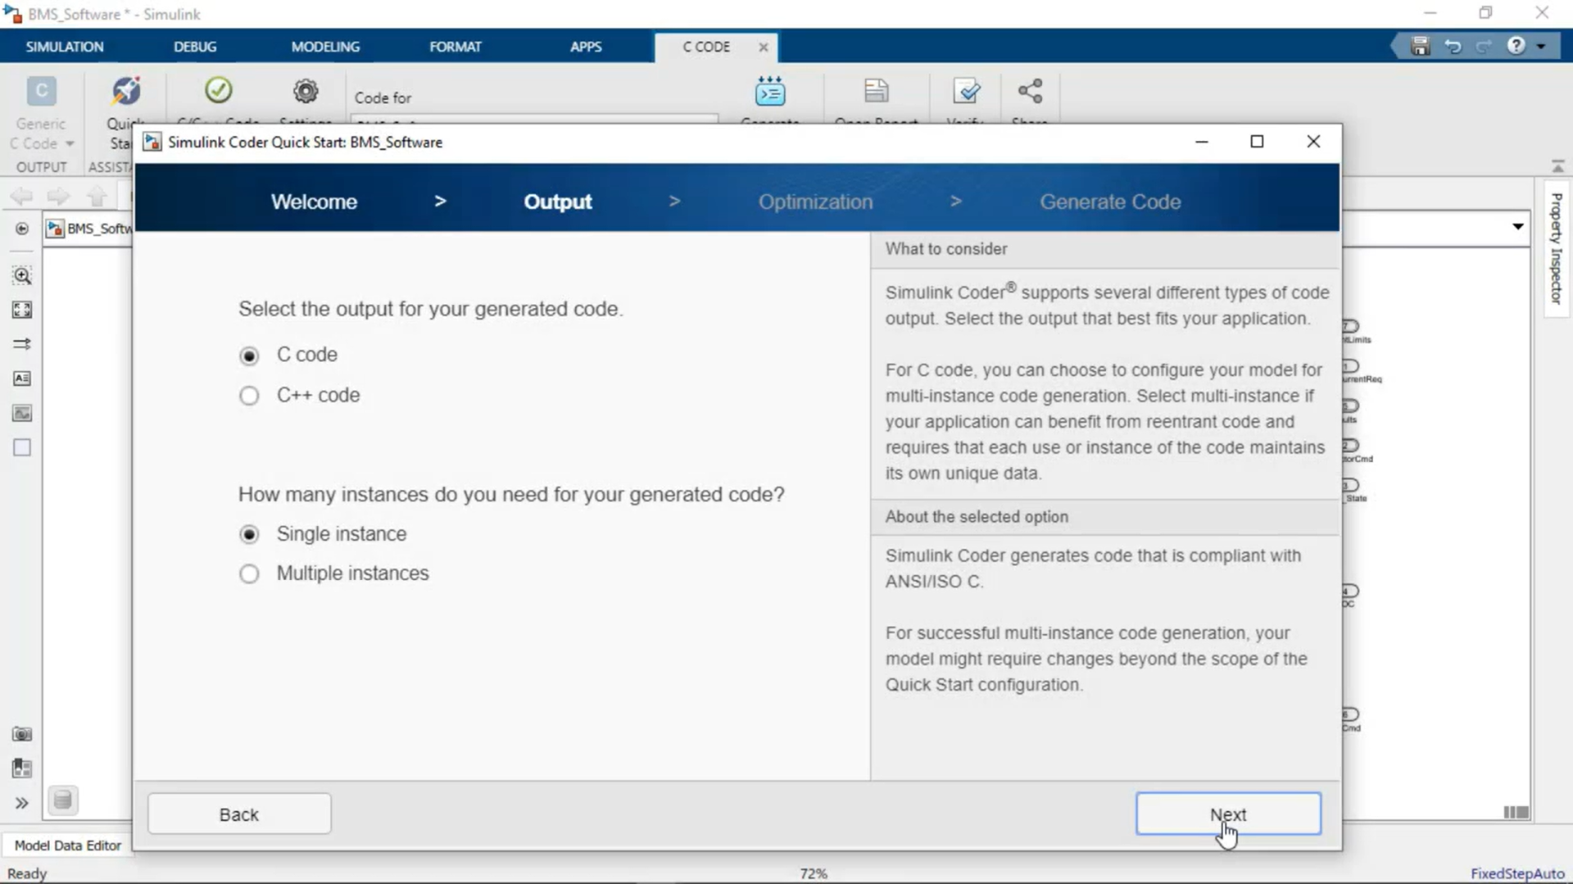Choose Single instance radio button
Screen dimensions: 1573x884
[249, 534]
